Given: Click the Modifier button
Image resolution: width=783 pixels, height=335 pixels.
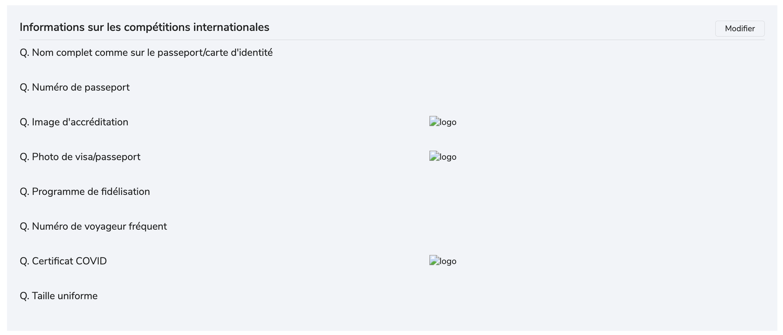Looking at the screenshot, I should click(x=739, y=28).
